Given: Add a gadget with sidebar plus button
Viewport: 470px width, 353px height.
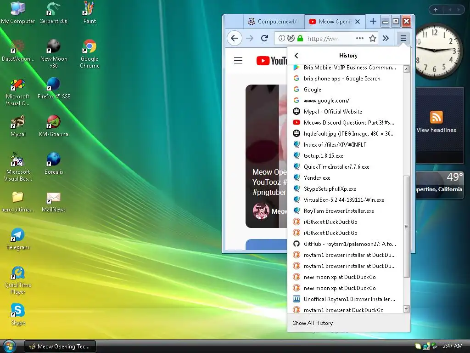Looking at the screenshot, I should tap(435, 10).
